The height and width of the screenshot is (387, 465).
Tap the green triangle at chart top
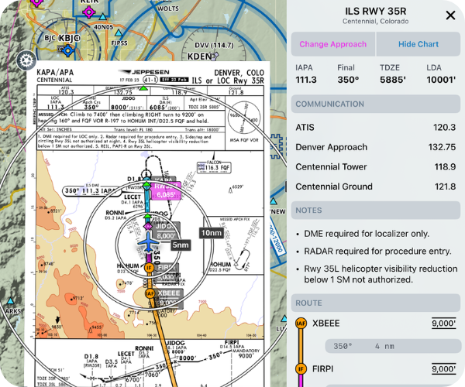143,88
